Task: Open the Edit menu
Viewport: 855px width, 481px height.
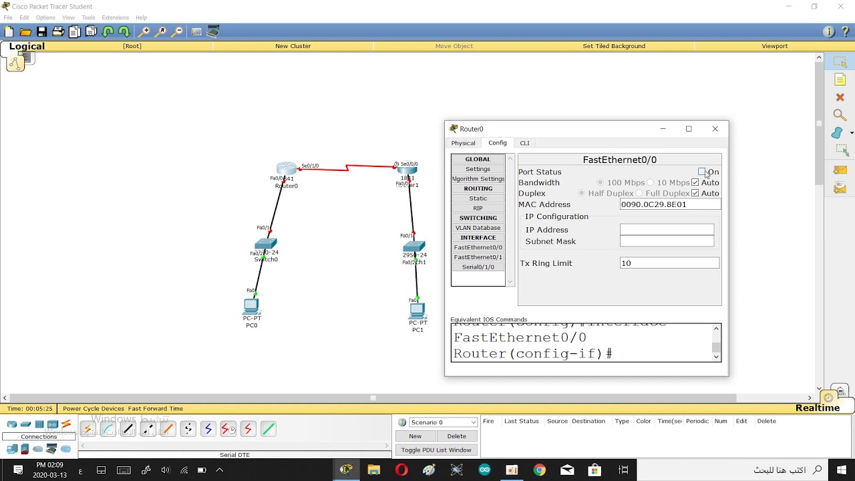Action: 24,17
